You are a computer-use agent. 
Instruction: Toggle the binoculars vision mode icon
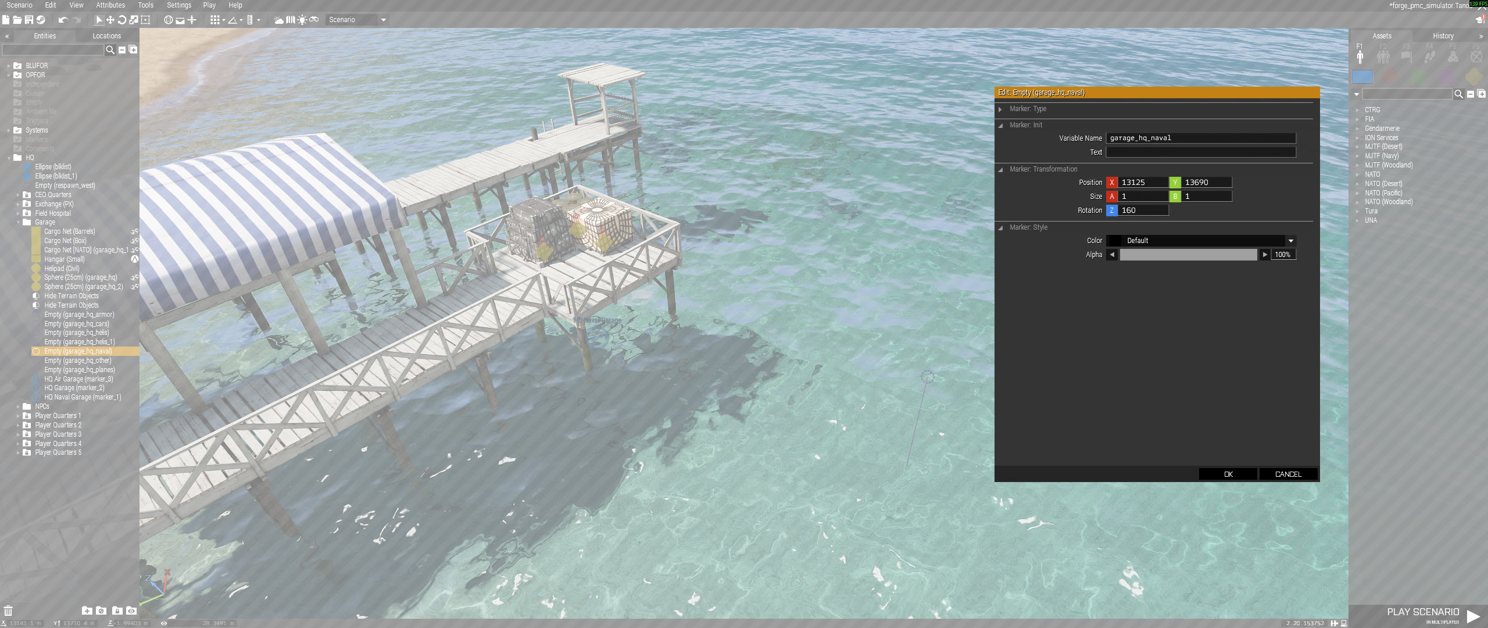coord(314,20)
